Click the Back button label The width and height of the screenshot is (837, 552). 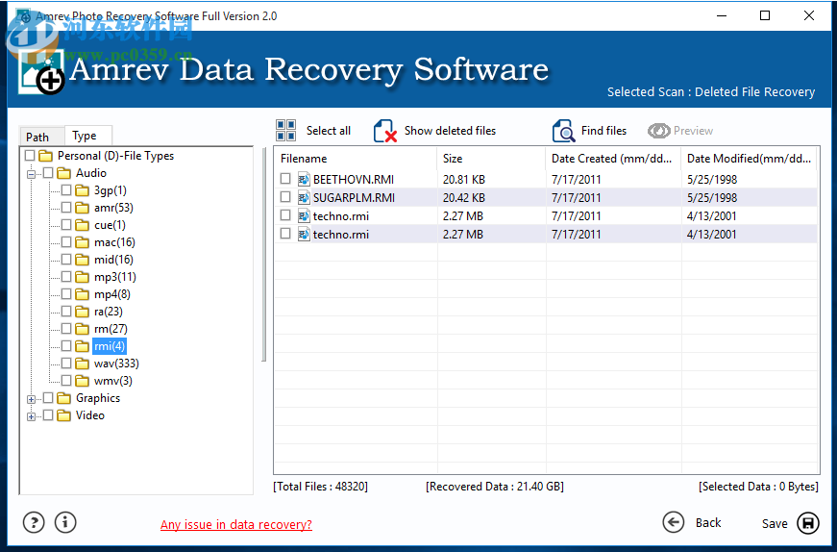[x=708, y=523]
